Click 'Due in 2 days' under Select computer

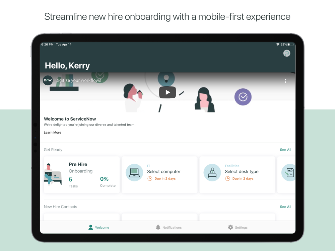165,178
